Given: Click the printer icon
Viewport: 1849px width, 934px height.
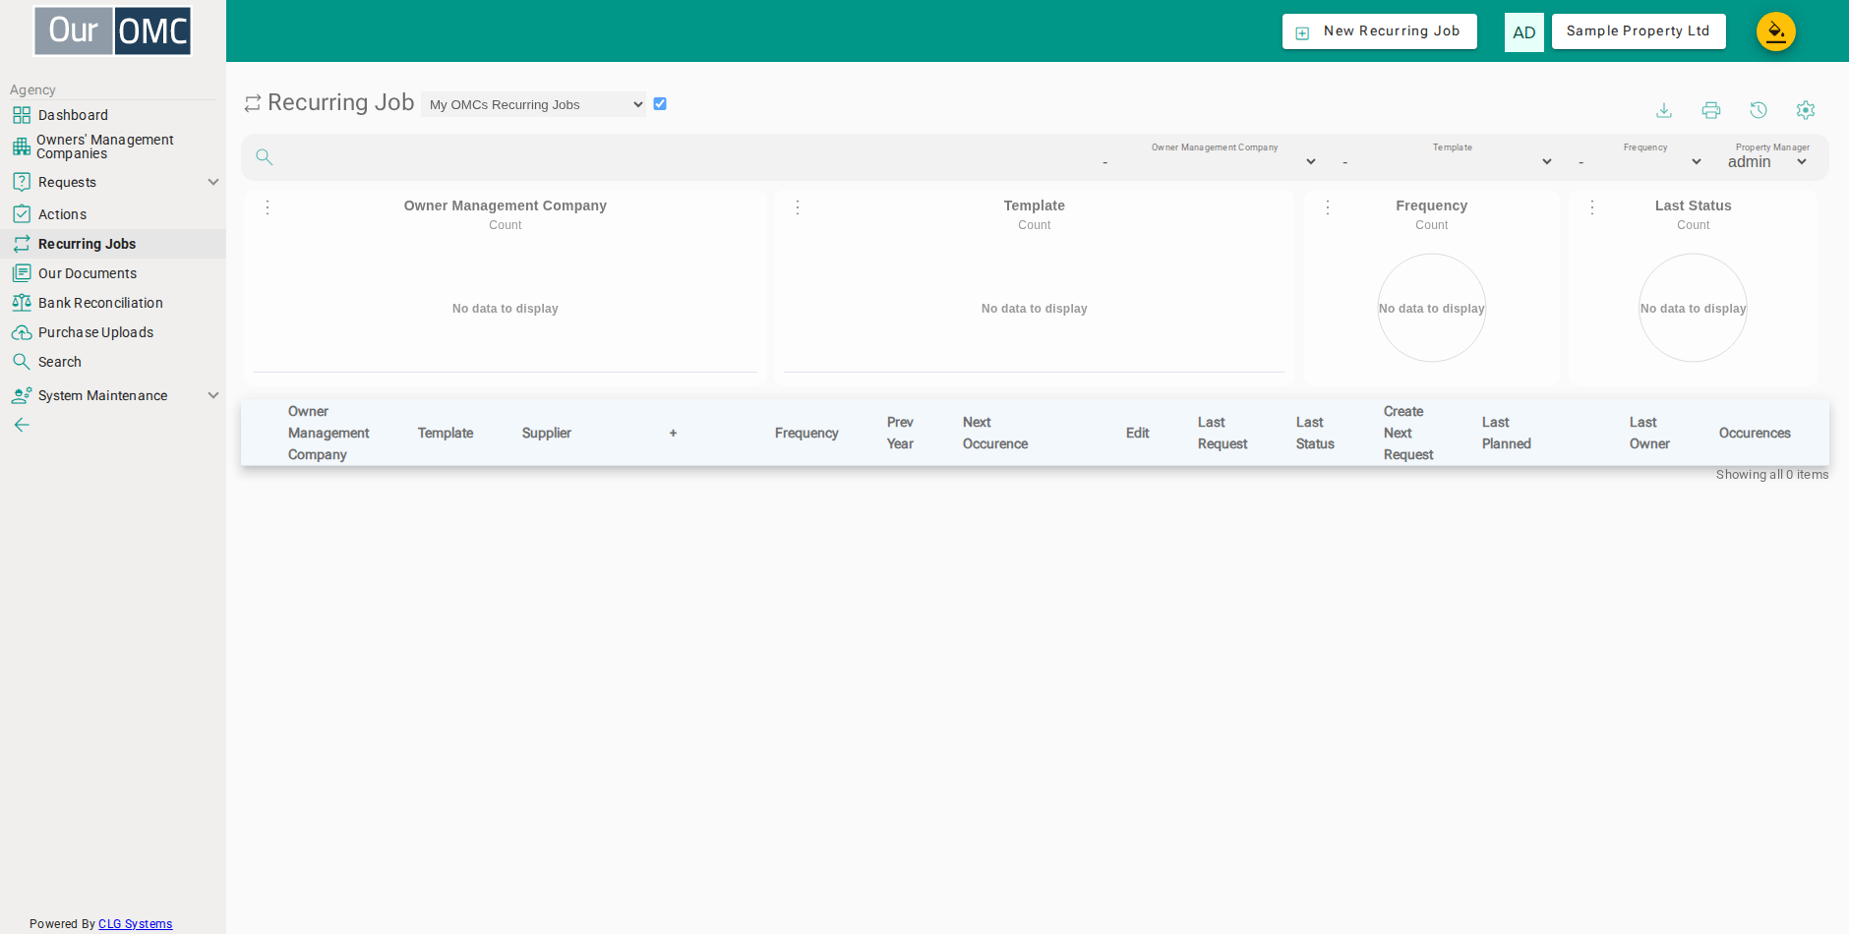Looking at the screenshot, I should click(x=1711, y=110).
